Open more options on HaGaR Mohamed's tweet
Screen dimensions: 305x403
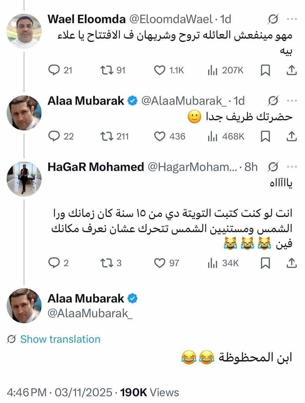[x=292, y=167]
